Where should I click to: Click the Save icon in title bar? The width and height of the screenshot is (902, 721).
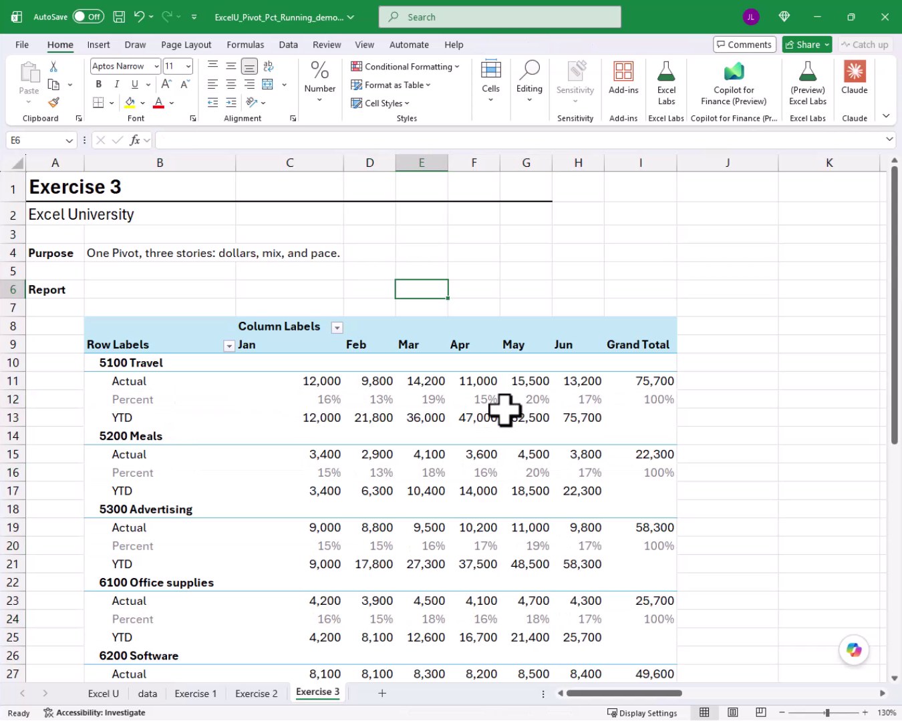[x=119, y=17]
